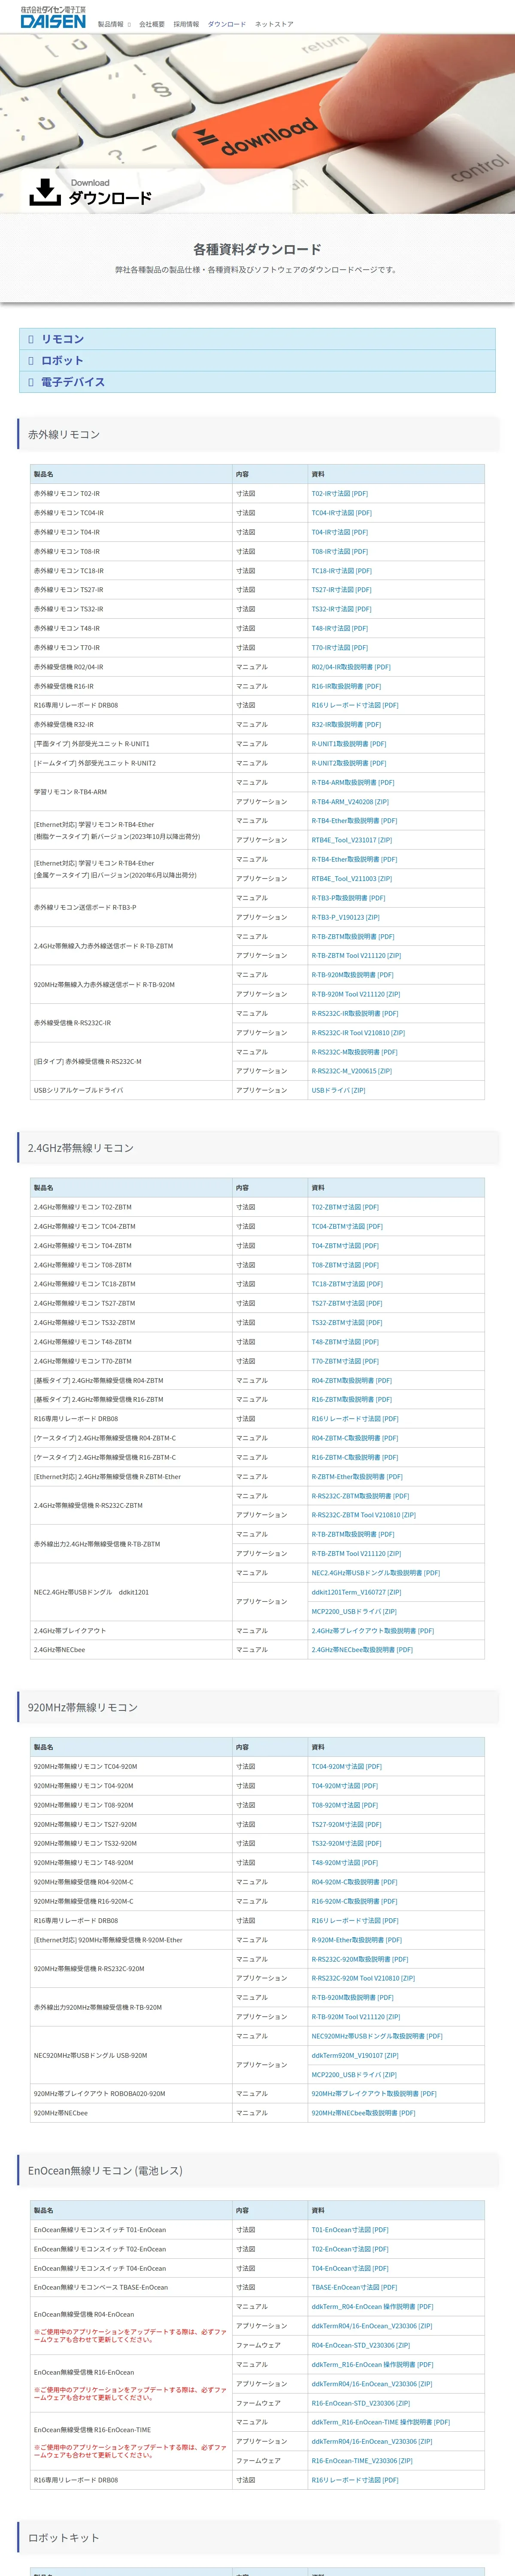This screenshot has height=2576, width=515.
Task: Download R-RS232C-ZBTM Tool V210810 ZIP
Action: click(363, 1515)
